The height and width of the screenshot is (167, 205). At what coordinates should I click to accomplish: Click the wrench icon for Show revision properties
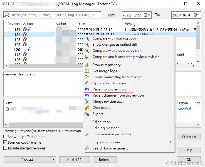click(x=87, y=134)
